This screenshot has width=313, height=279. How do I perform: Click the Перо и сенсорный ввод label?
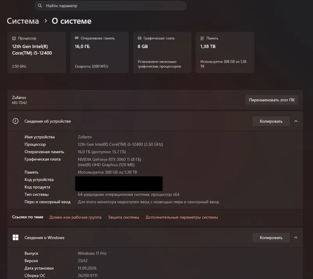coord(47,202)
